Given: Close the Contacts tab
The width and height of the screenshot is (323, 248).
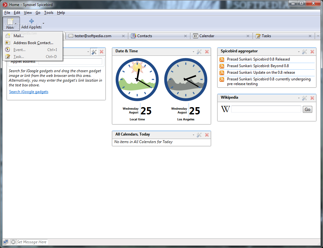Looking at the screenshot, I should [x=185, y=36].
